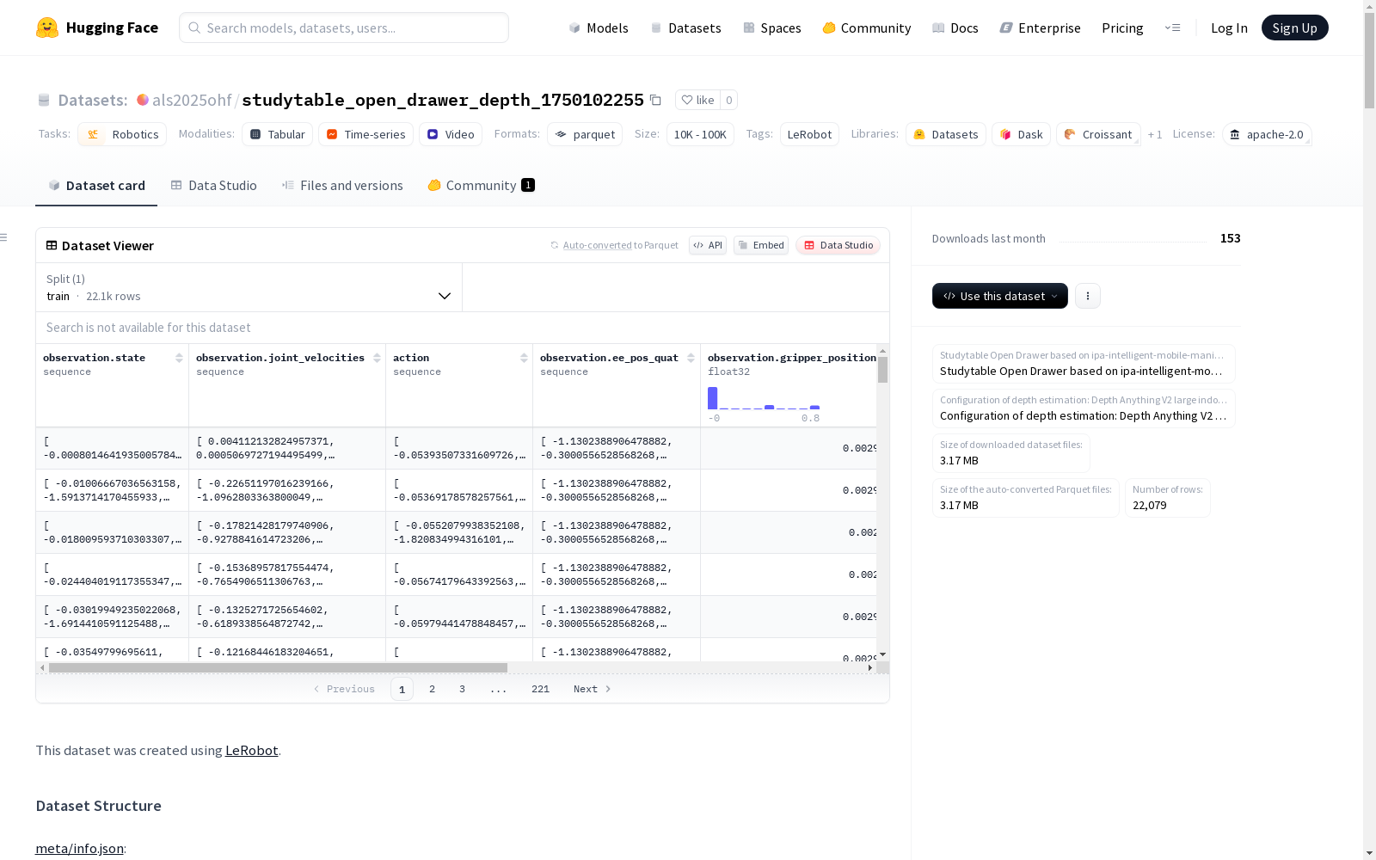1376x860 pixels.
Task: Click the Dask library tag
Action: point(1021,134)
